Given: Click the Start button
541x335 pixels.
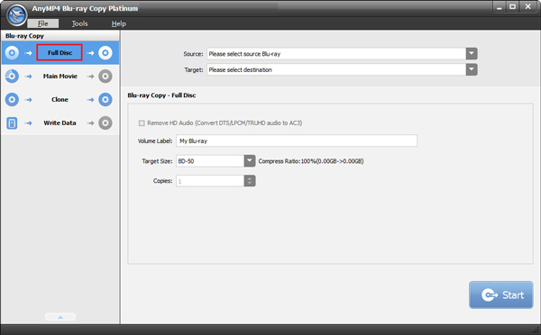Looking at the screenshot, I should click(x=501, y=295).
